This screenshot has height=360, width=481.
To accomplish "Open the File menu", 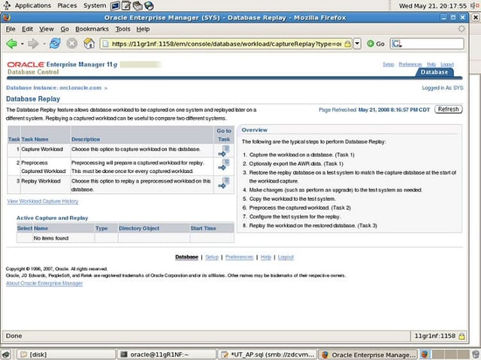I will pos(11,29).
